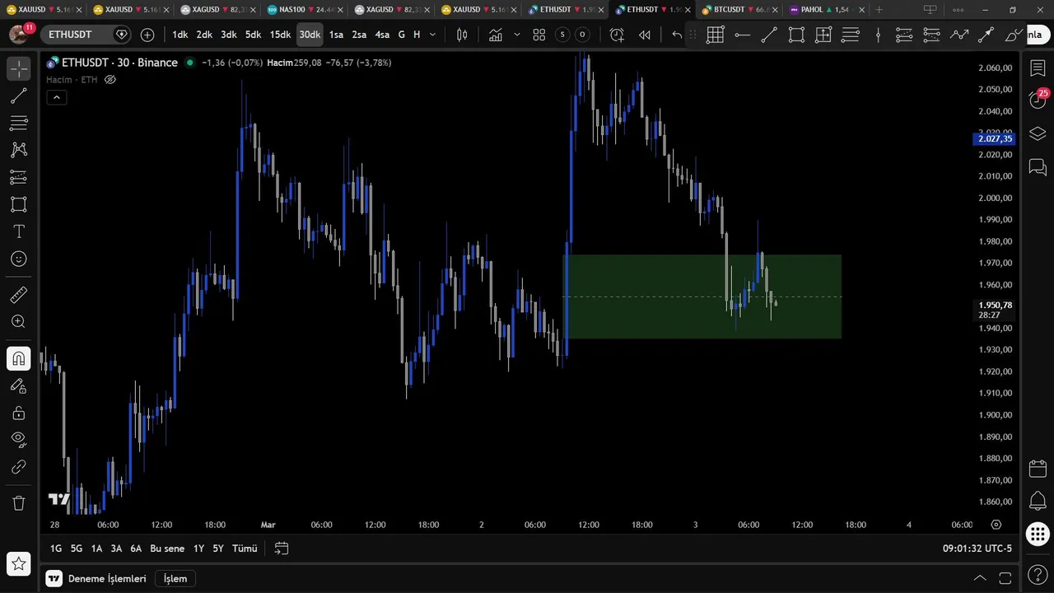Start bar replay with rewind icon

click(x=645, y=35)
